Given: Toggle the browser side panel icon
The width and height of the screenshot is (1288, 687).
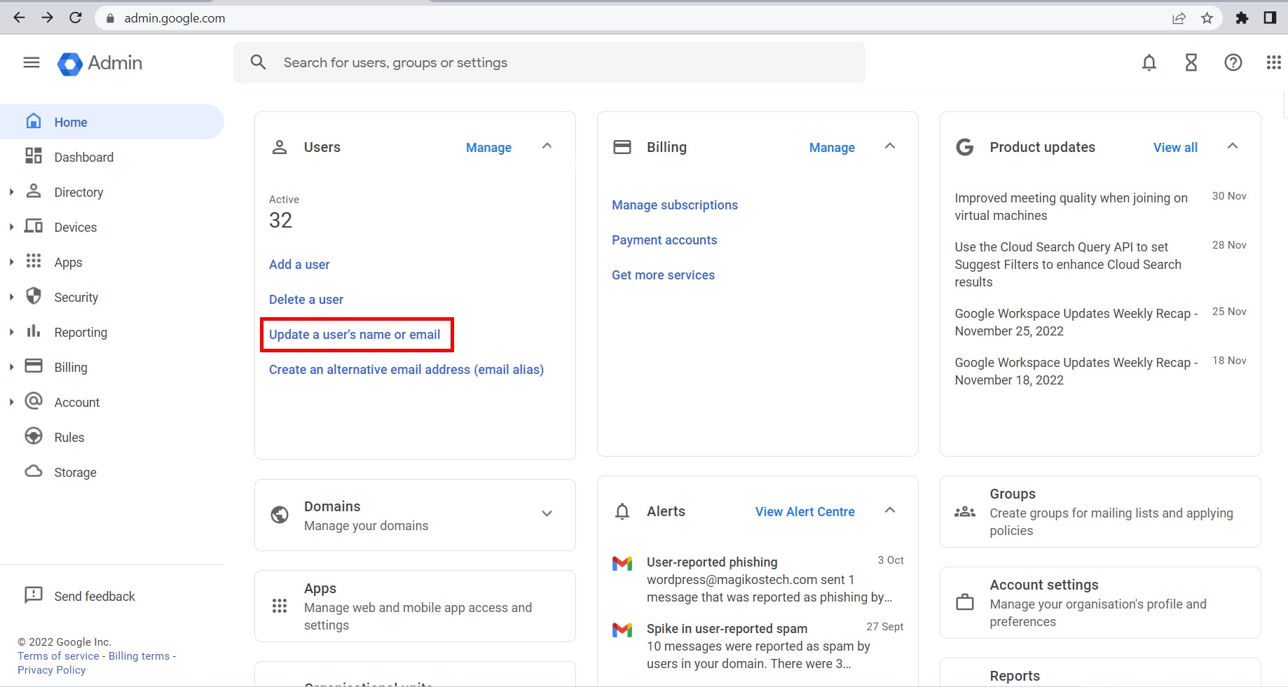Looking at the screenshot, I should [1270, 18].
